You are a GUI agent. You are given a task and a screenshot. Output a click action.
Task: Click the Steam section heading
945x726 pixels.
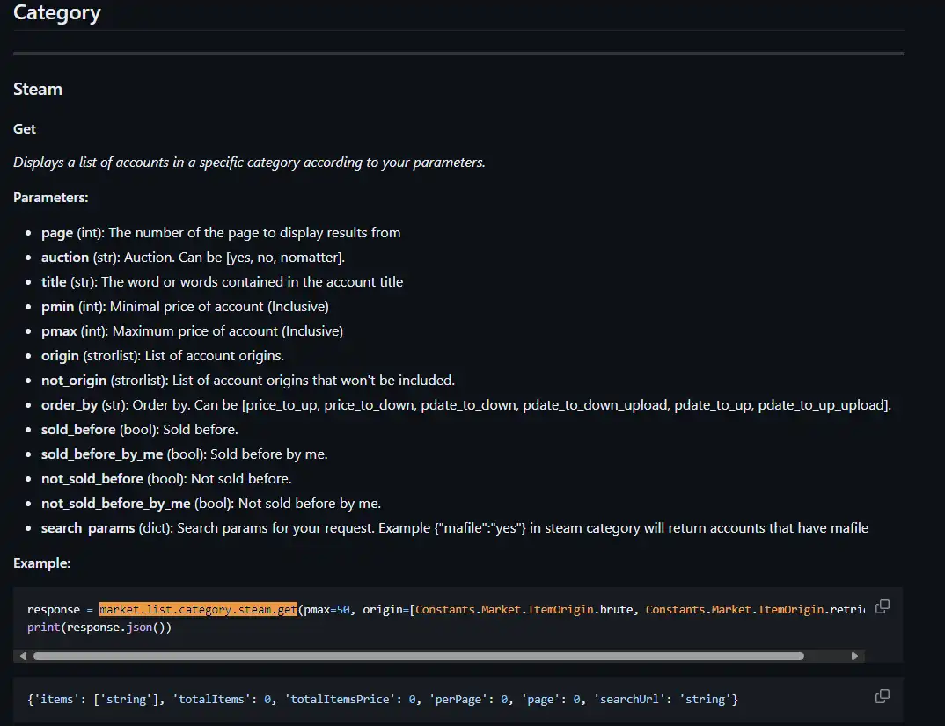[38, 89]
